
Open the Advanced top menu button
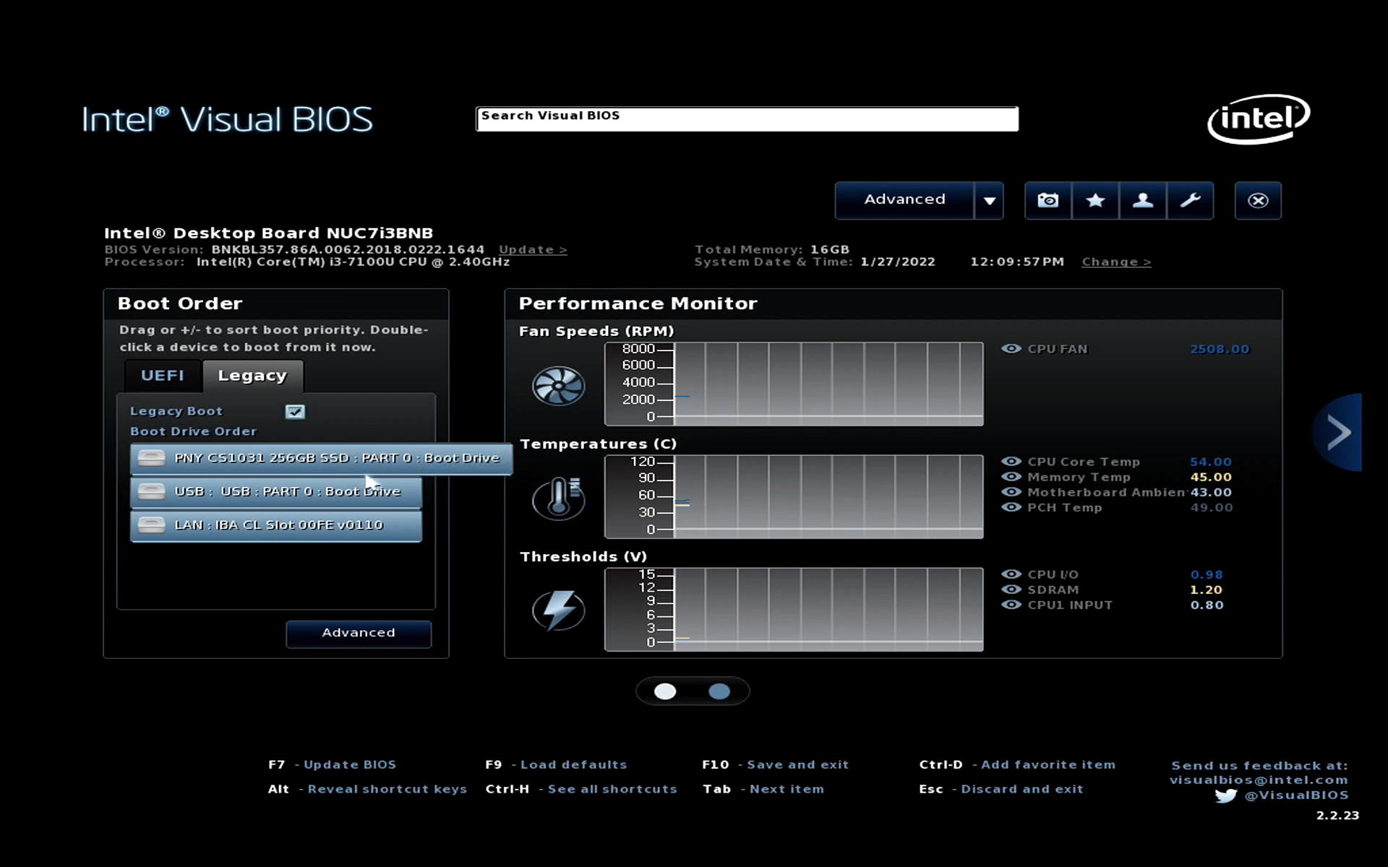(904, 200)
